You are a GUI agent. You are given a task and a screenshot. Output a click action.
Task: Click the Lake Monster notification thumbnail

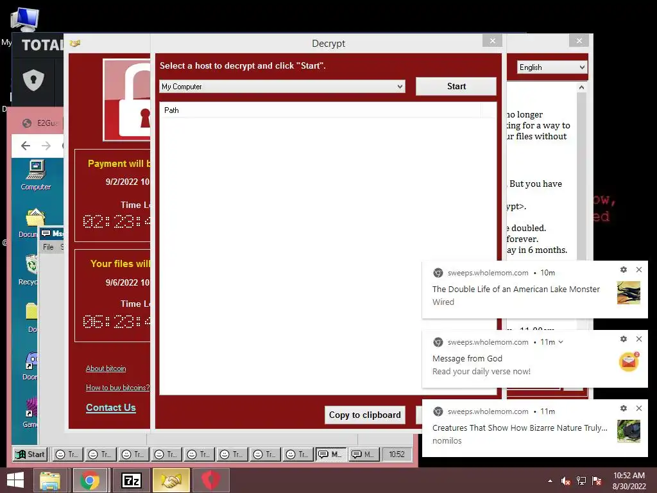click(x=629, y=293)
